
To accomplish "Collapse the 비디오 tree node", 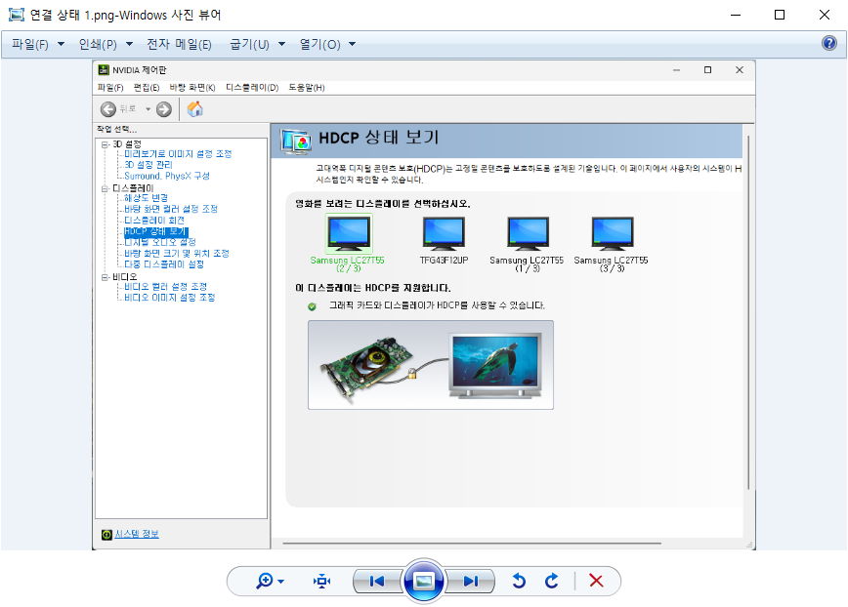I will click(x=105, y=277).
